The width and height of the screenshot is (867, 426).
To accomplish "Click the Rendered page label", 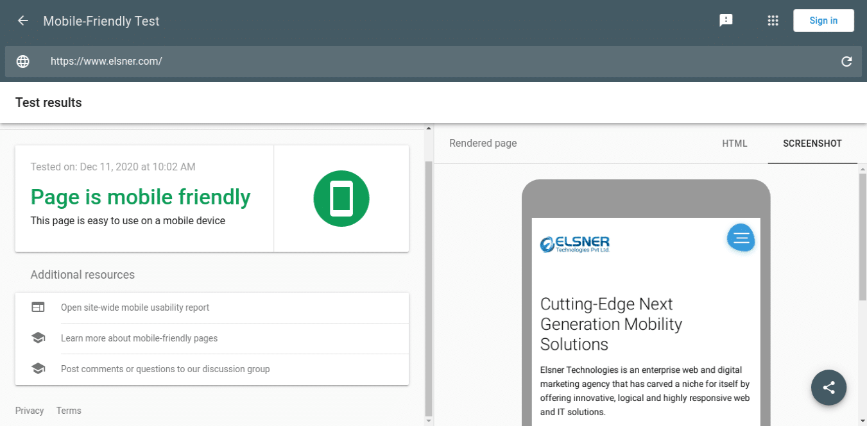I will [x=483, y=143].
